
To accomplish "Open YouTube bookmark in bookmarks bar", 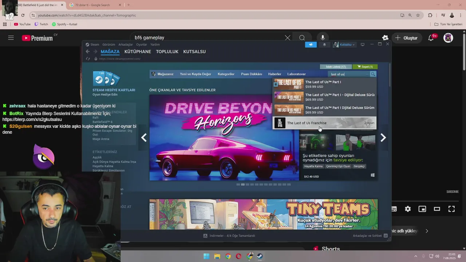I will tap(22, 24).
